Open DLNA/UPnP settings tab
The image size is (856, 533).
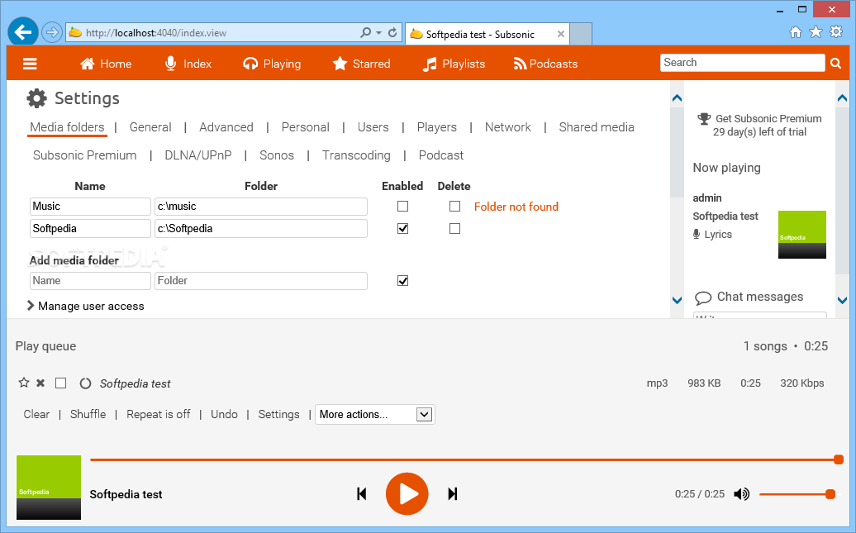[x=198, y=155]
